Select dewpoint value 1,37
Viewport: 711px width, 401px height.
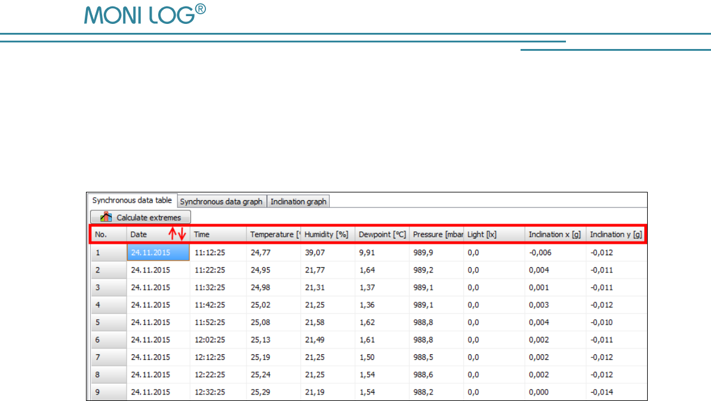pos(367,287)
